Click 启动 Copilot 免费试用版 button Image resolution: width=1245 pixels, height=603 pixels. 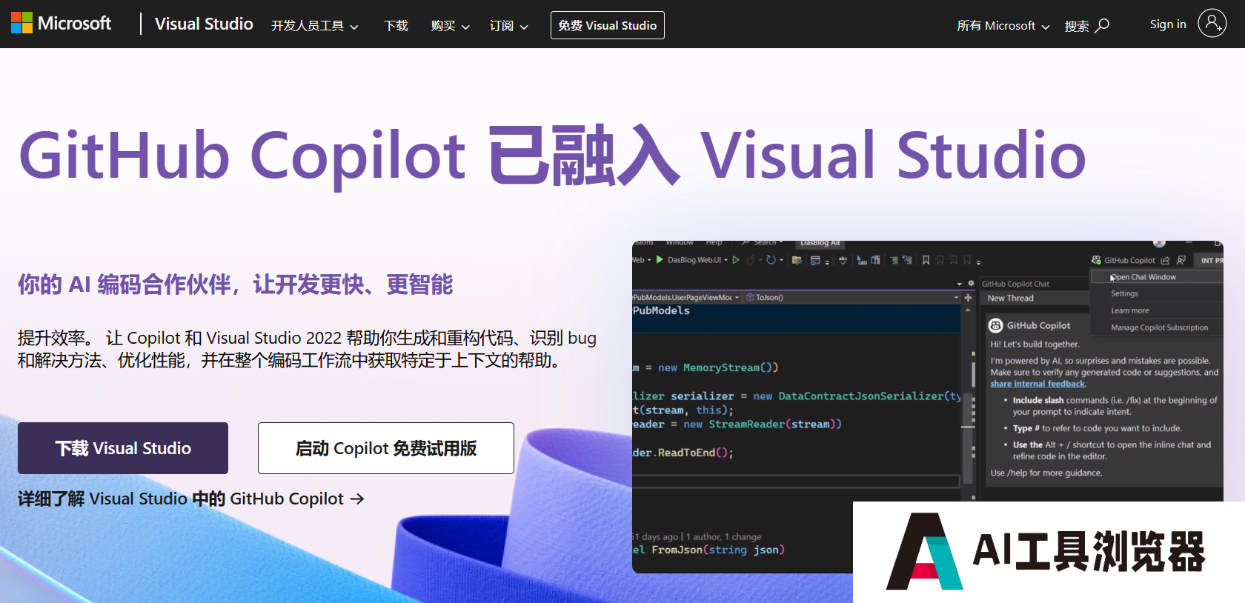386,448
